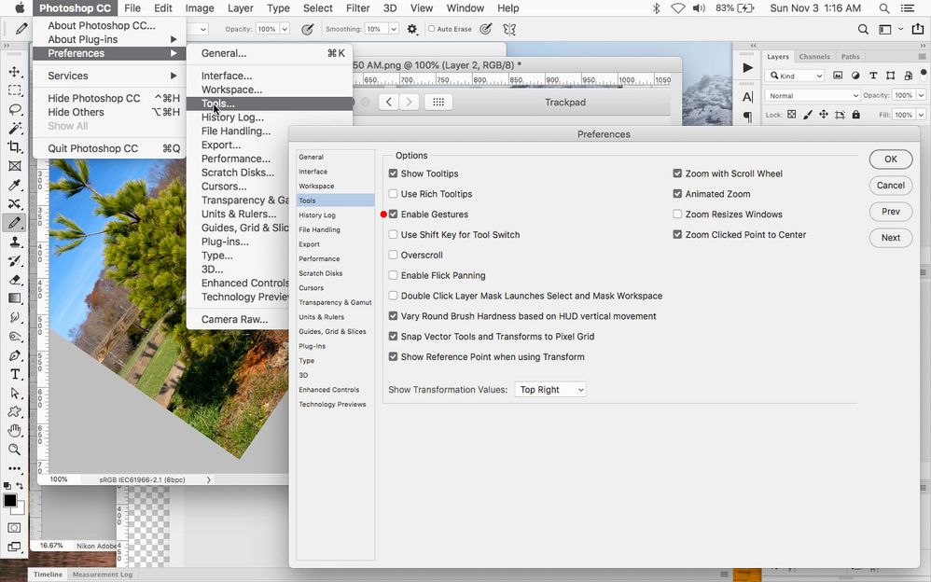Open Show Transformation Values dropdown
This screenshot has height=582, width=931.
coord(549,390)
